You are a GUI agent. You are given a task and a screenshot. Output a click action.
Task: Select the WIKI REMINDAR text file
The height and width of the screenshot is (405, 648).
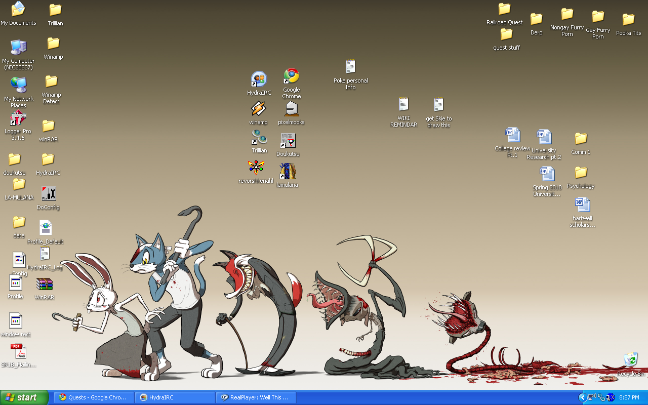403,105
